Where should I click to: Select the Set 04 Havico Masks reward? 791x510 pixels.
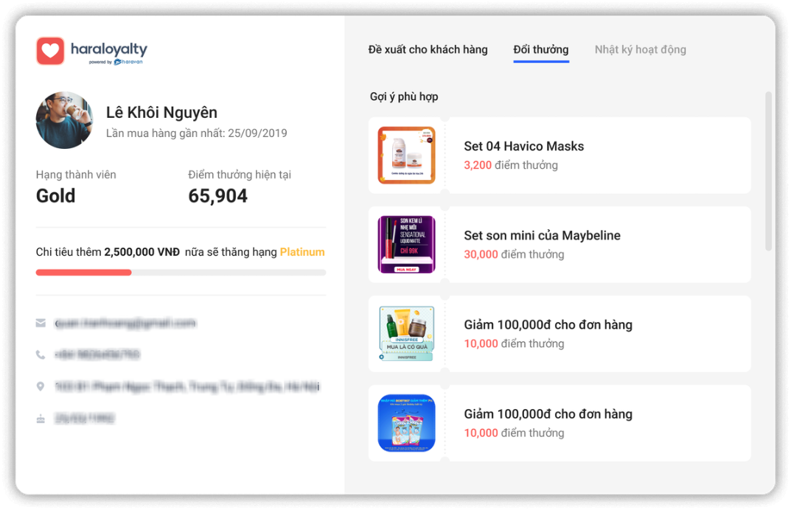[x=560, y=156]
